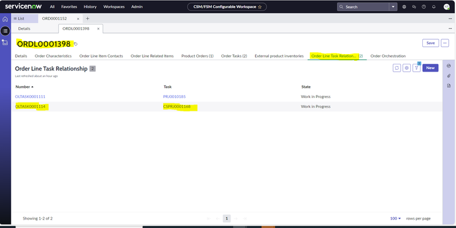
Task: Open the All menu
Action: 52,7
